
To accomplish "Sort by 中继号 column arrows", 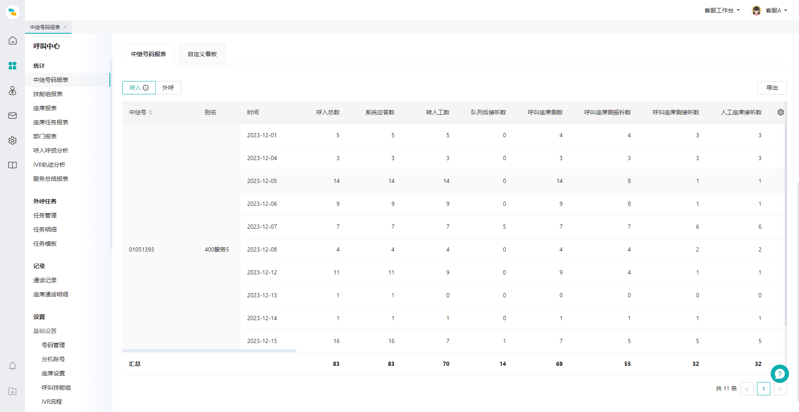I will pos(151,112).
